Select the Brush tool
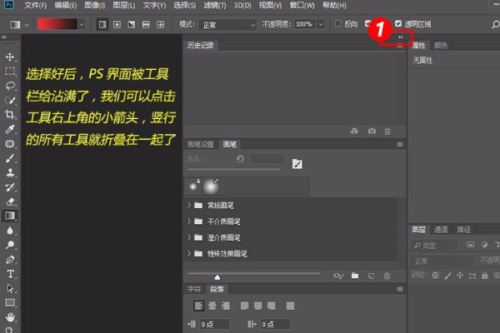Screen dimensions: 500x333 [x=10, y=158]
